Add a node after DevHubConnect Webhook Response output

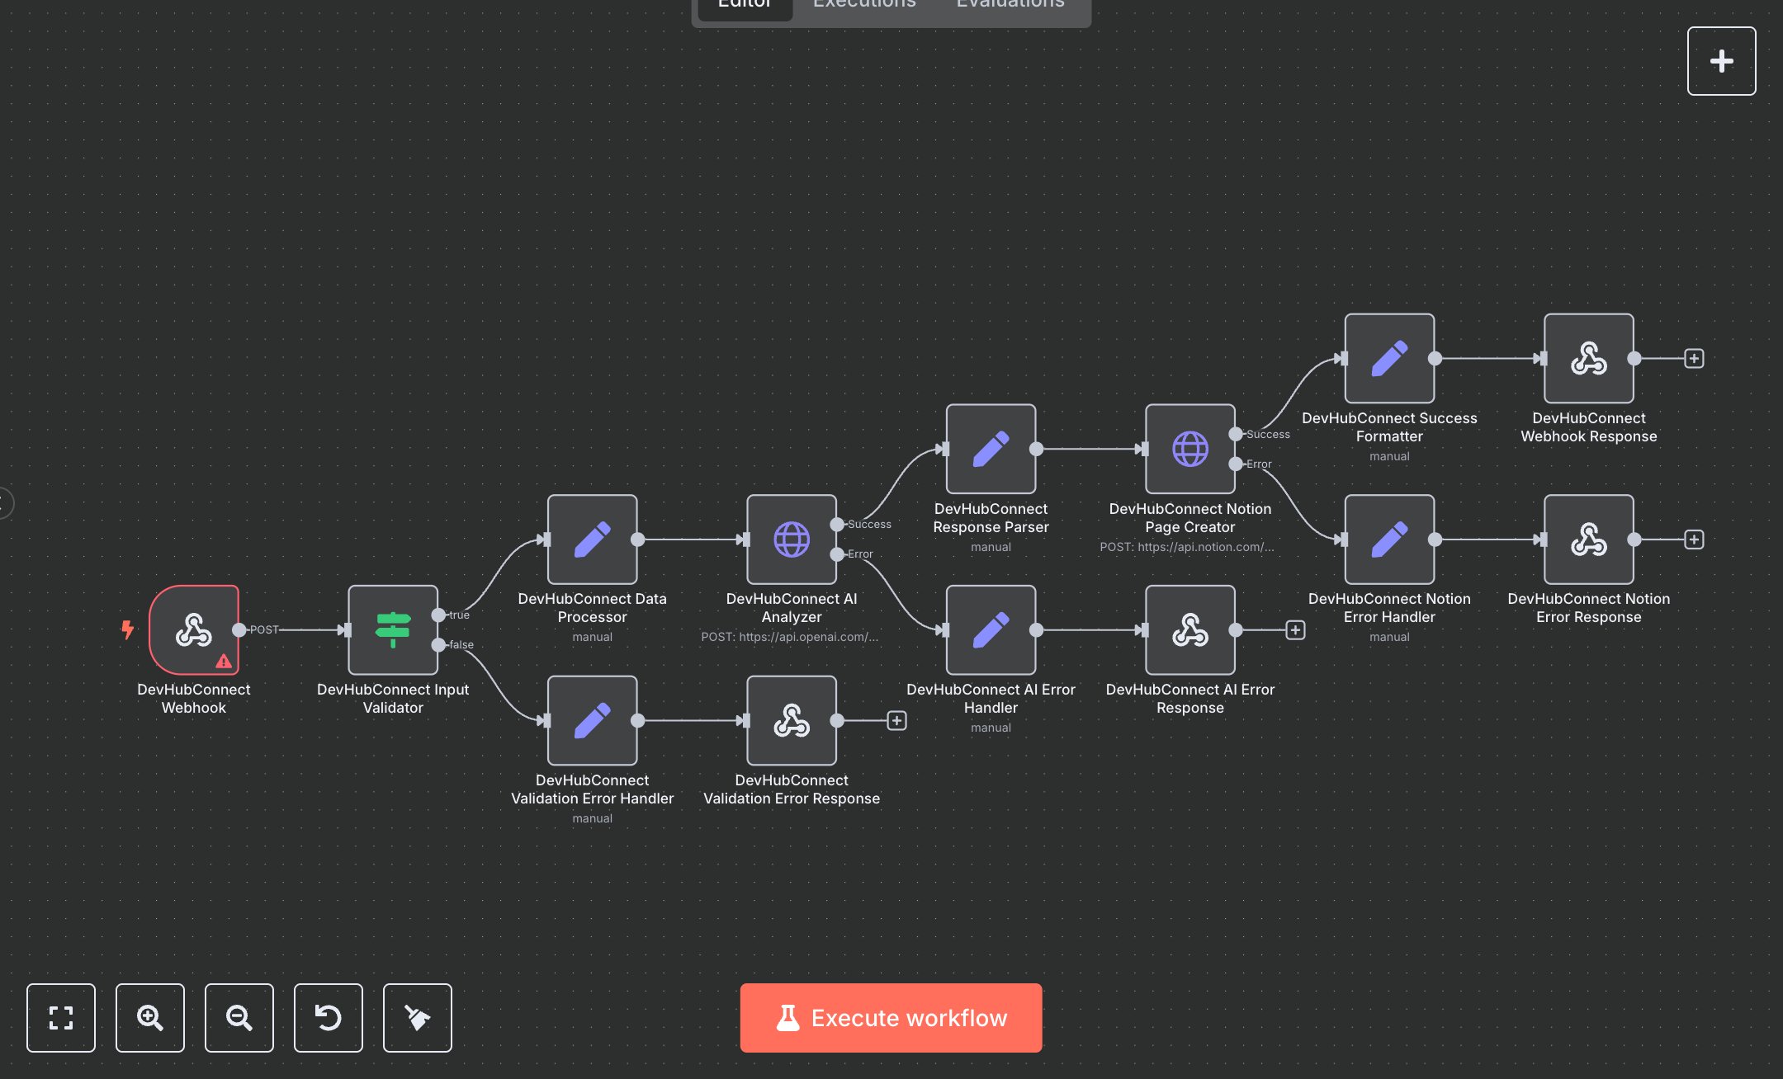tap(1693, 358)
